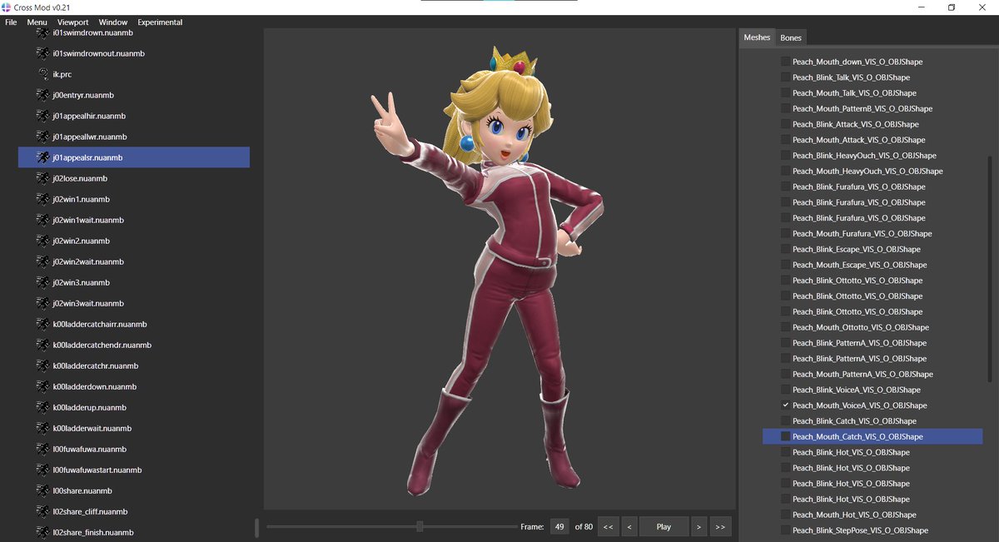This screenshot has width=999, height=542.
Task: Select the Peach_Mouth_Ottotto_VIS_O_OBJShape label
Action: pos(861,327)
